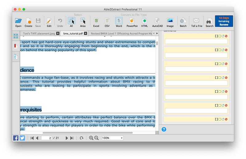Open a file with the Open icon

tap(18, 22)
